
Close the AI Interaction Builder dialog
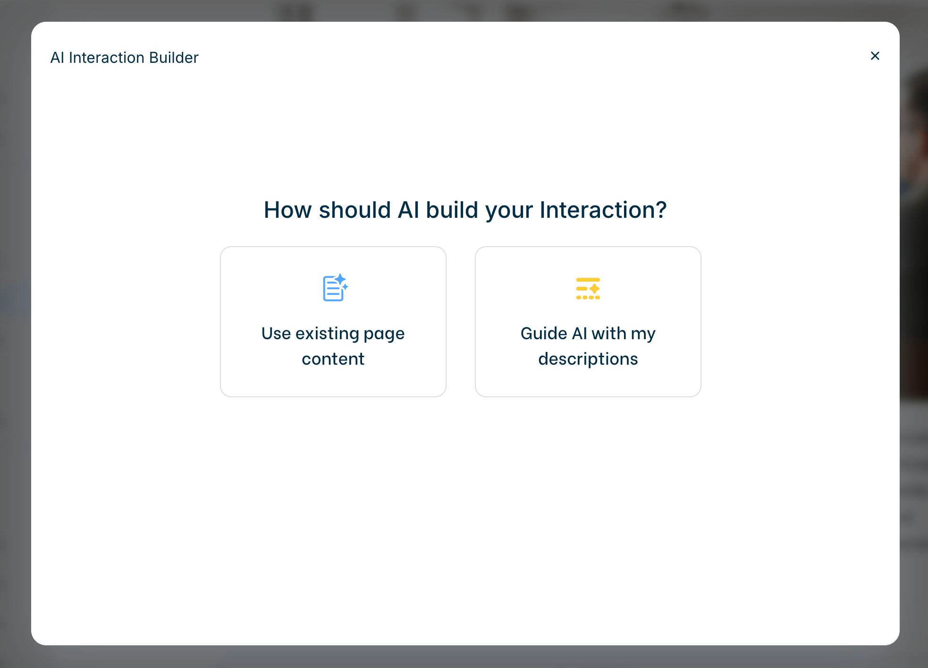(x=875, y=56)
